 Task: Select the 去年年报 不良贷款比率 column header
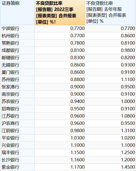pyautogui.click(x=110, y=13)
